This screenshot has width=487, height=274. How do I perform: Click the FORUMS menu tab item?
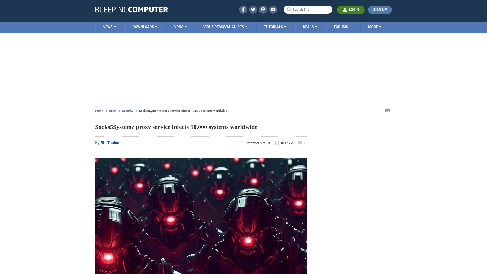341,27
